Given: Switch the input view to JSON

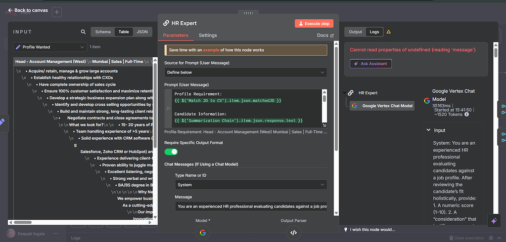Looking at the screenshot, I should [142, 32].
